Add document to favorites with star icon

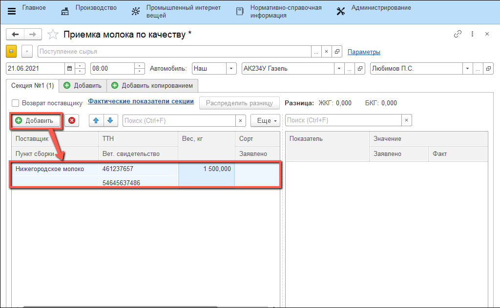click(x=54, y=34)
